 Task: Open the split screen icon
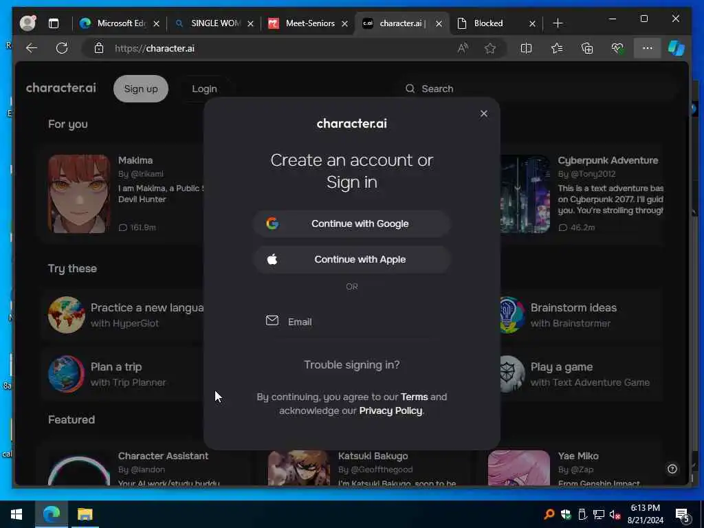tap(526, 48)
